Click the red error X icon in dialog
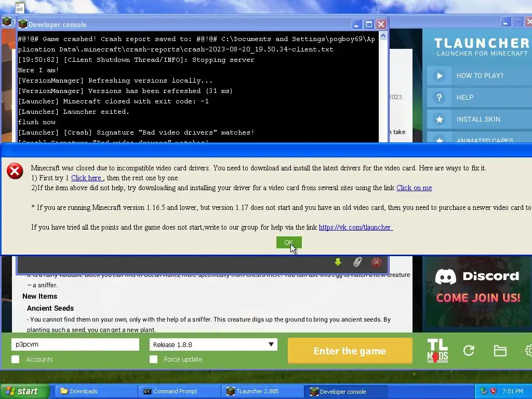The width and height of the screenshot is (532, 399). (x=15, y=170)
